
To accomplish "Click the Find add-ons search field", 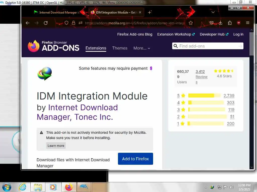I will pyautogui.click(x=208, y=46).
